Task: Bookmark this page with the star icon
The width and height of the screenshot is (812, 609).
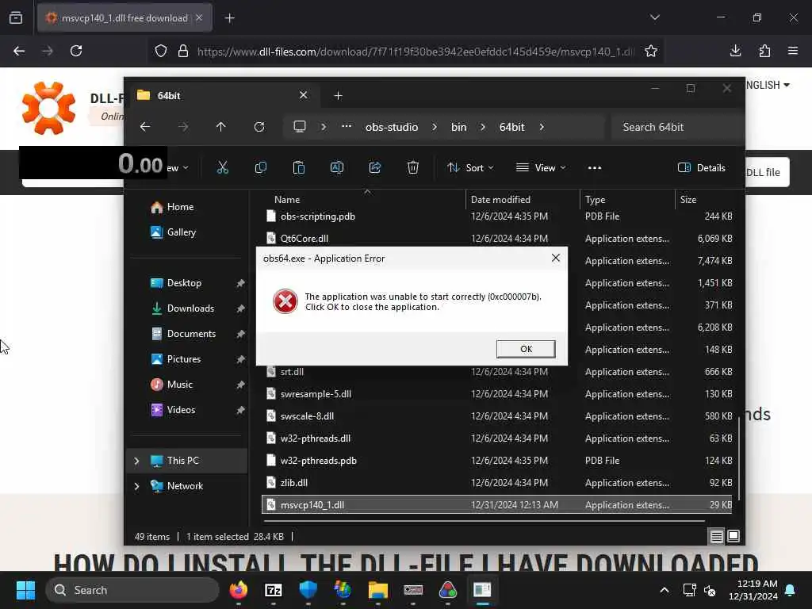Action: tap(651, 51)
